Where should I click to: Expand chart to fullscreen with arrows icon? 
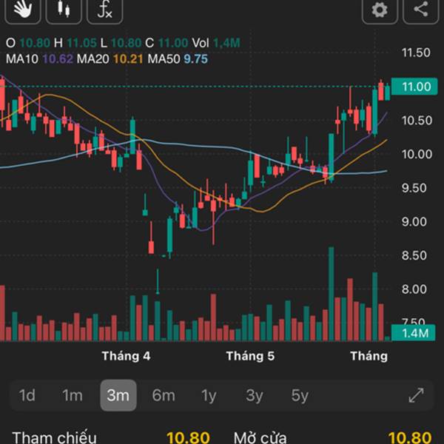[417, 395]
